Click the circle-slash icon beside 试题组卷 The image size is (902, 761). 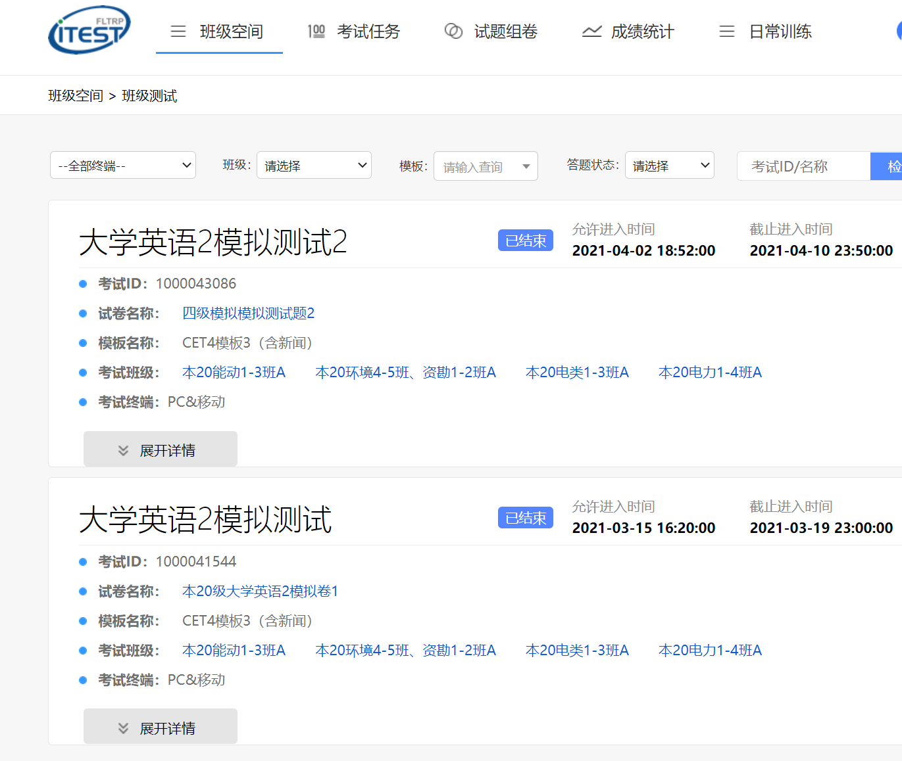[453, 30]
